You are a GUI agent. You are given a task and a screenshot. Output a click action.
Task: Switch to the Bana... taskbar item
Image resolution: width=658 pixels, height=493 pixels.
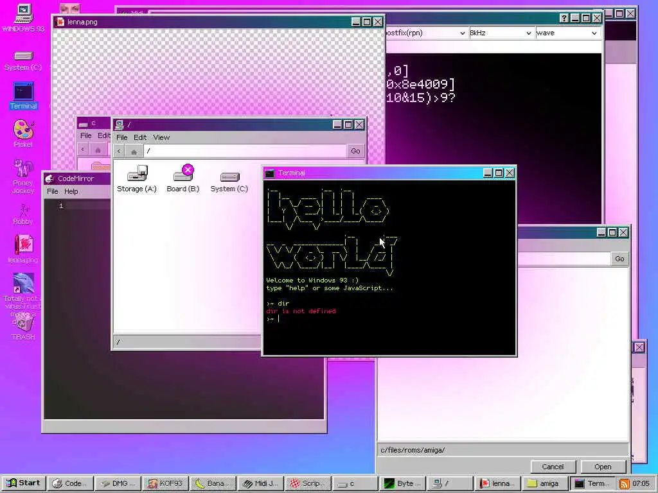(212, 483)
